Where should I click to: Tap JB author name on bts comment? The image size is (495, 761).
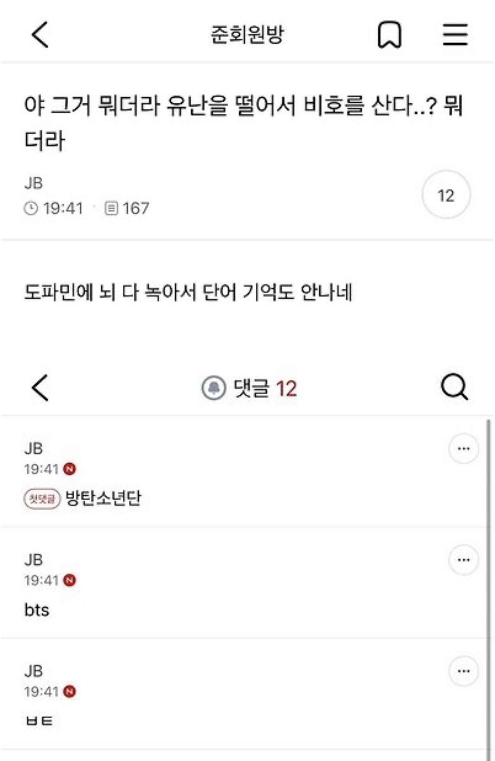[x=34, y=560]
